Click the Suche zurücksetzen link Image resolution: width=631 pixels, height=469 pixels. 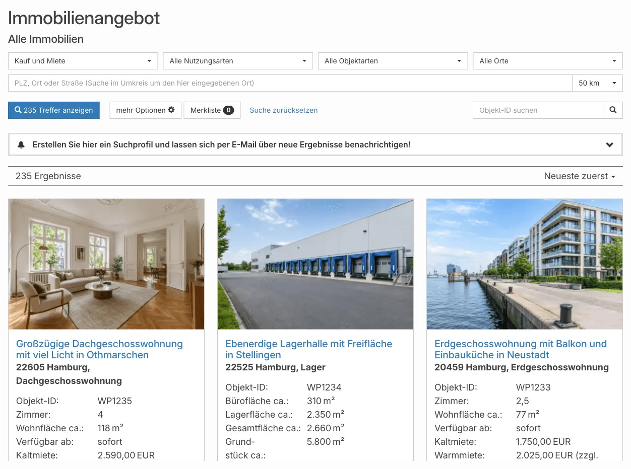pos(284,110)
